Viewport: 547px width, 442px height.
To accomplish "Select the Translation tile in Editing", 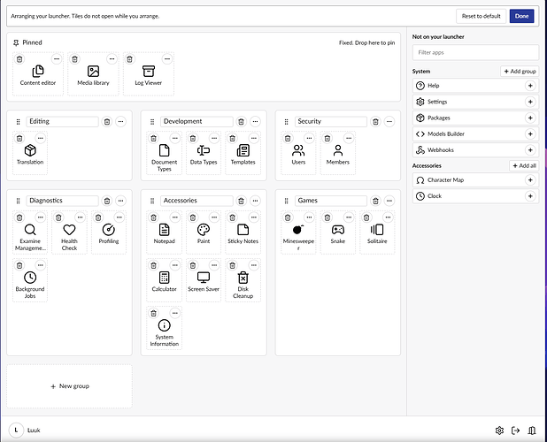I will (x=30, y=153).
